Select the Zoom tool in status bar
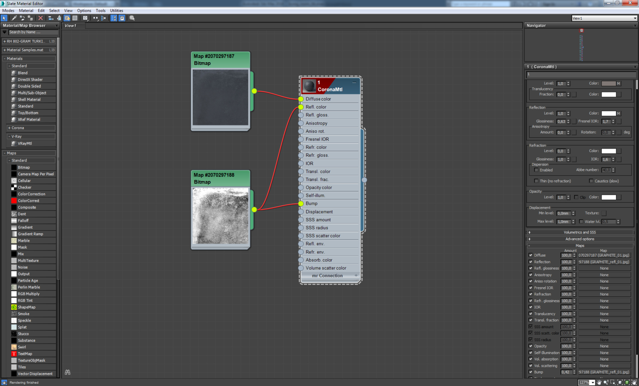Viewport: 639px width, 386px height. coord(606,382)
